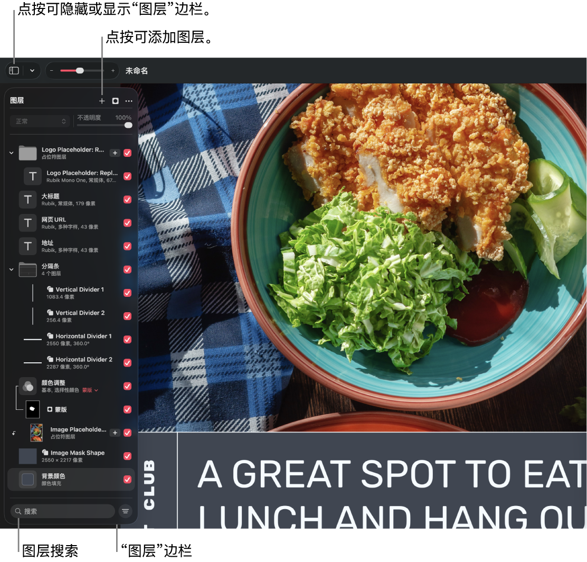Click the 不透明度 opacity slider handle
The width and height of the screenshot is (587, 562).
point(128,125)
